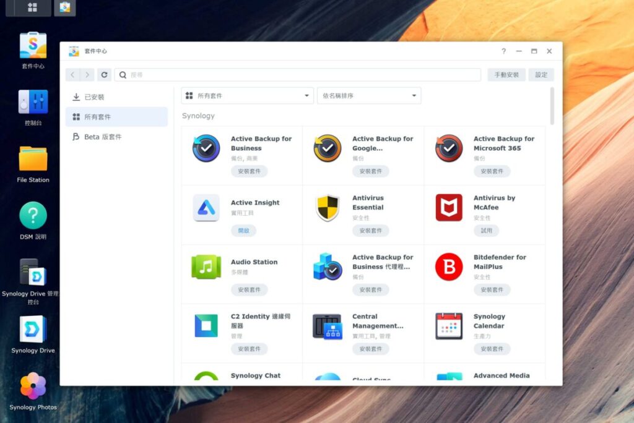Install Active Backup for Google
Image resolution: width=634 pixels, height=423 pixels.
(370, 171)
